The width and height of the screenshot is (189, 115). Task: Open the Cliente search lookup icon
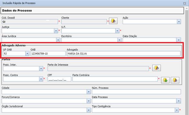[113, 21]
